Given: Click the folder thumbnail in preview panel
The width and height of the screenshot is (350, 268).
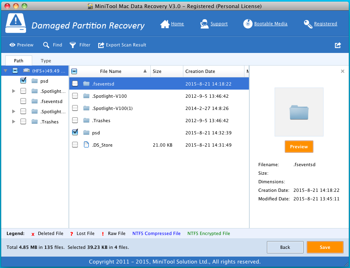Looking at the screenshot, I should [x=299, y=112].
